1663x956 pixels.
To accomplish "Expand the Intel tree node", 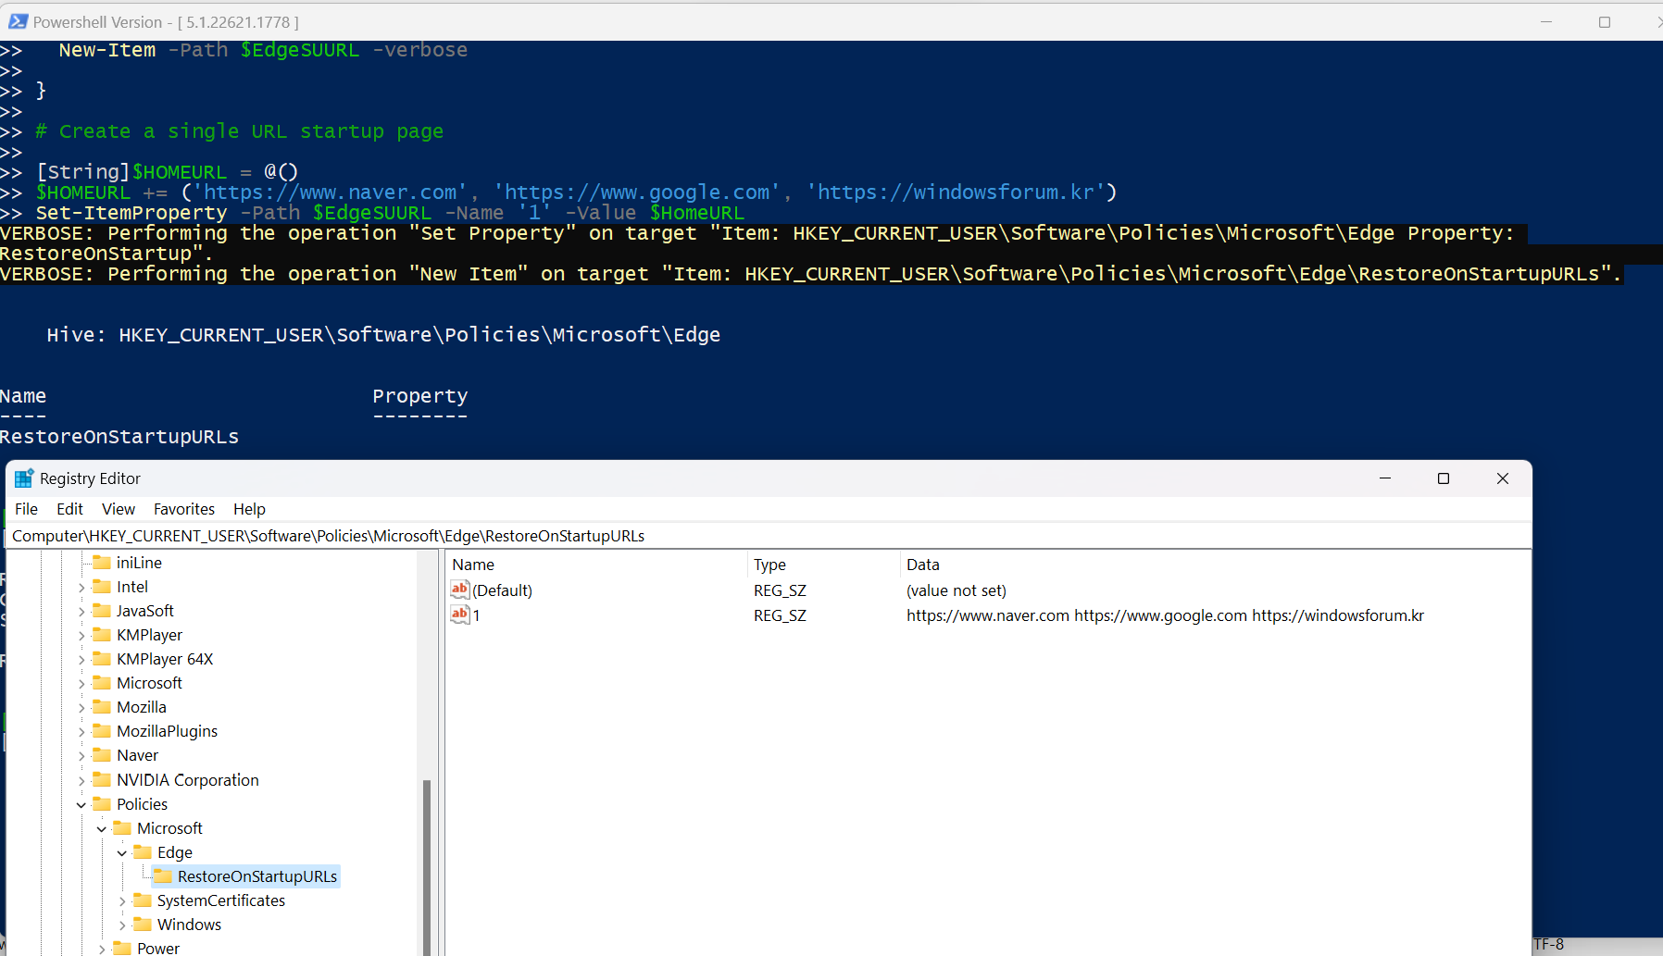I will (x=81, y=588).
